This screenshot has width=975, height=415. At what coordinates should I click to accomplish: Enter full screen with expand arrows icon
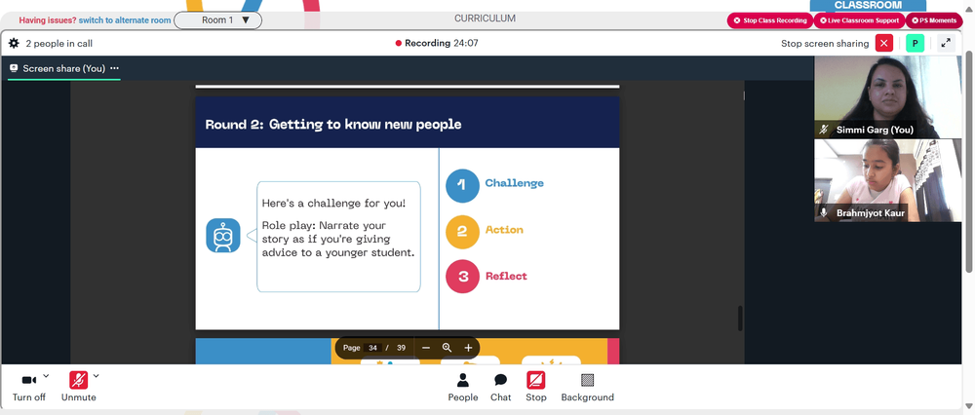(946, 44)
